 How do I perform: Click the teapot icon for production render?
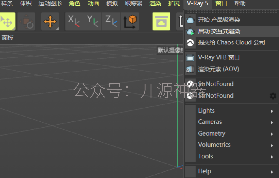click(190, 20)
